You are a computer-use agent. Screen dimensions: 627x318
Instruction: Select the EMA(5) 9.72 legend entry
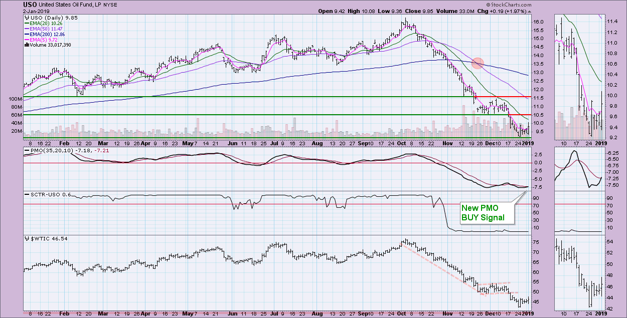pos(42,39)
